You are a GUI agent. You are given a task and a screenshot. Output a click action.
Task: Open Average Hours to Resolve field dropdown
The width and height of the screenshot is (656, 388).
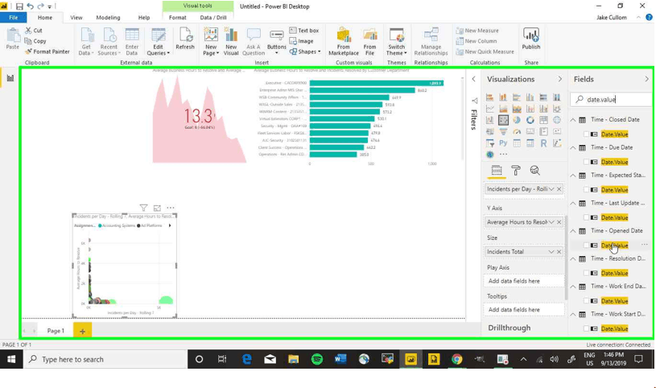[551, 222]
